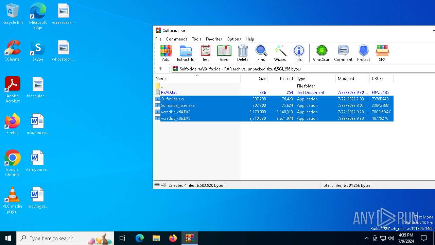Select the whosetool image file on desktop
The height and width of the screenshot is (245, 435).
point(63,51)
